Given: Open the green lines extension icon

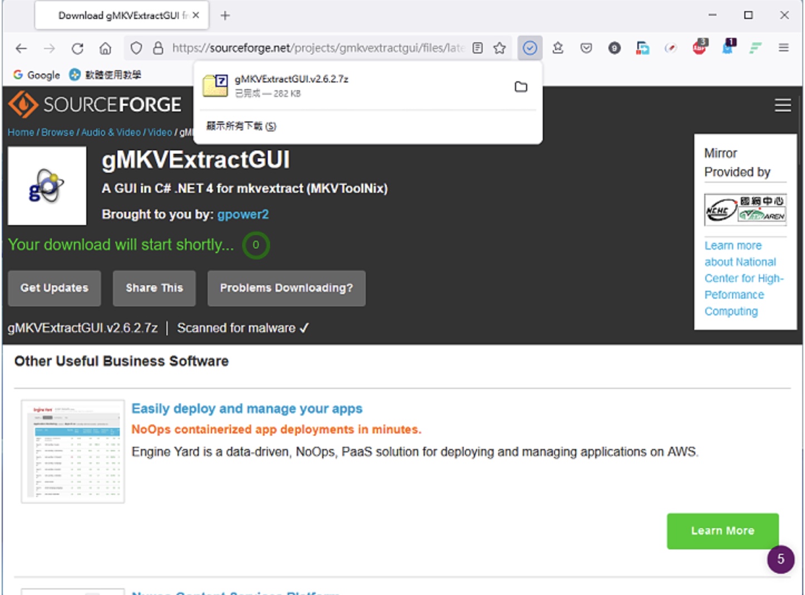Looking at the screenshot, I should tap(755, 48).
